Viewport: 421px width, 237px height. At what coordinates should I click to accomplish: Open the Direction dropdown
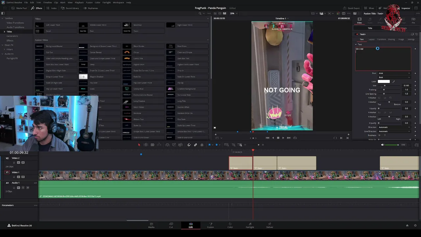[x=394, y=127]
